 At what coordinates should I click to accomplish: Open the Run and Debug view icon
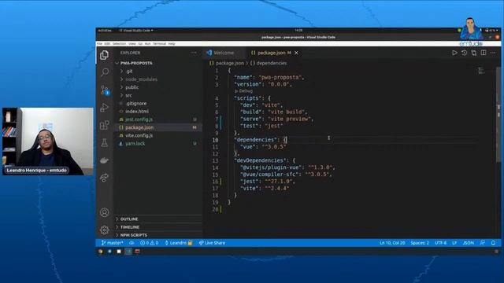click(x=104, y=108)
